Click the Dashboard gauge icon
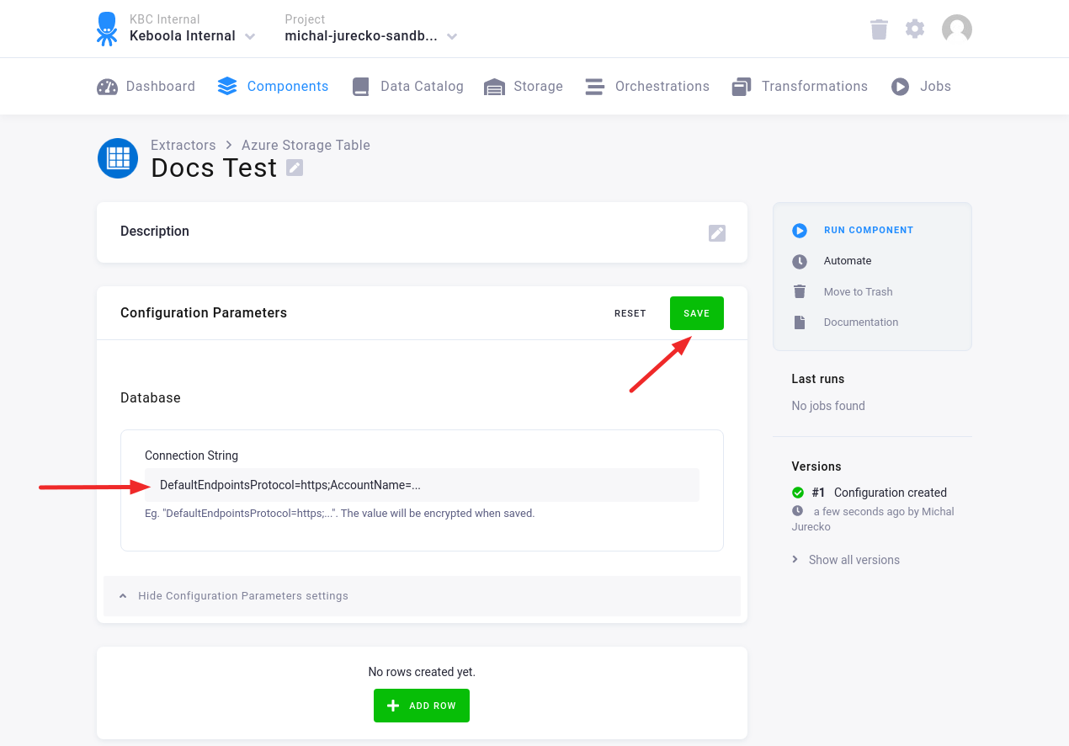Screen dimensions: 1069x746 click(x=108, y=87)
